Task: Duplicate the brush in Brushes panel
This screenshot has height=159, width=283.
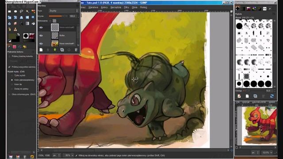Action: click(255, 96)
